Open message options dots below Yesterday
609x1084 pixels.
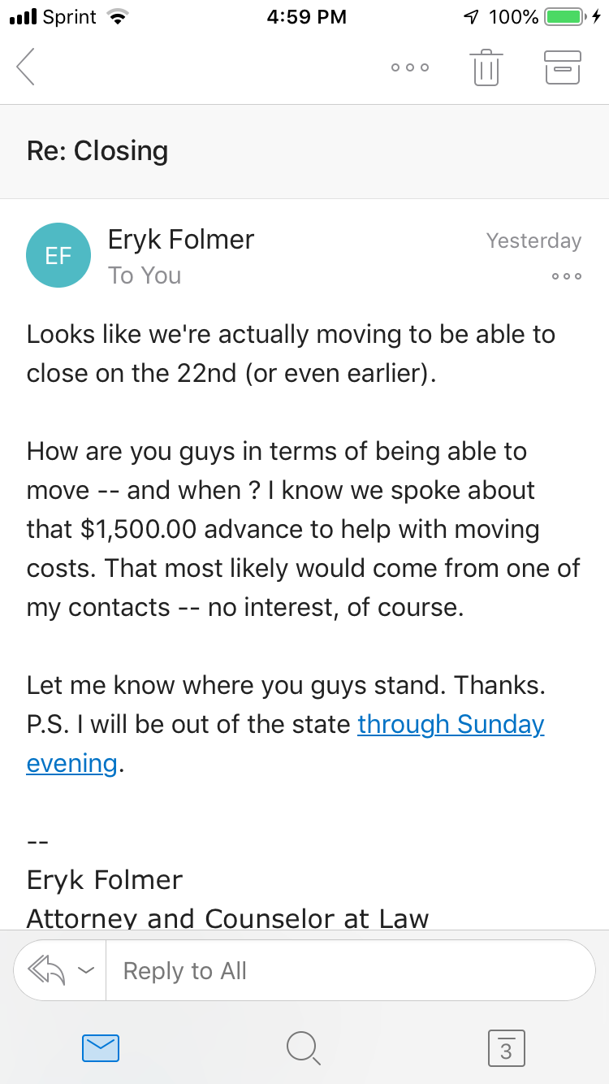(566, 276)
